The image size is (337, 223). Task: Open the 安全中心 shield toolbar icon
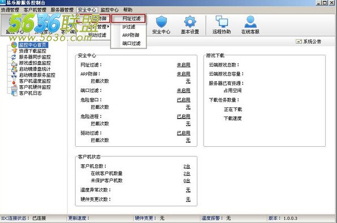tap(161, 22)
